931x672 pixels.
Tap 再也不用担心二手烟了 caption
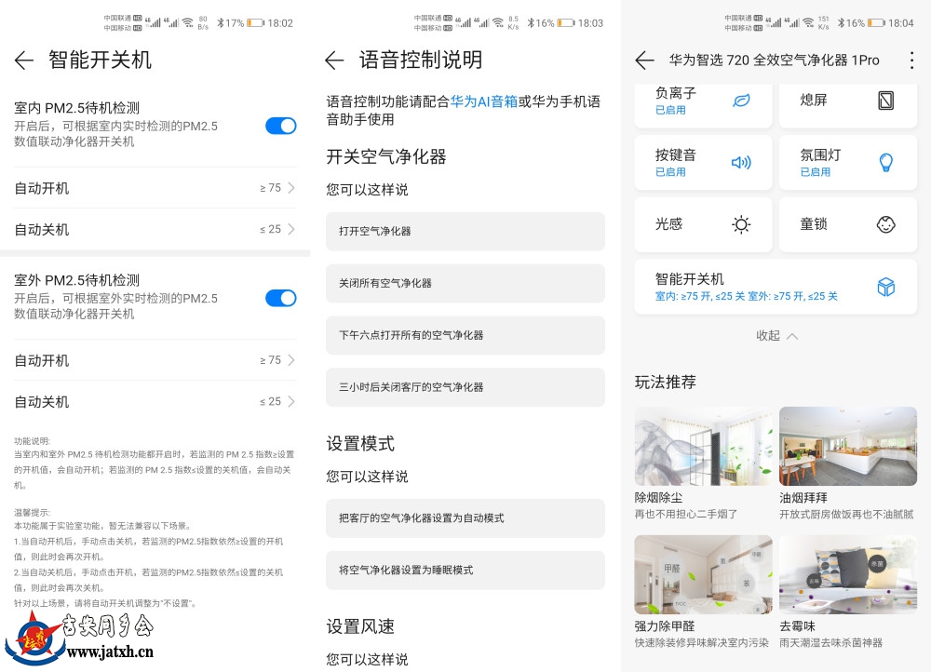(x=686, y=514)
